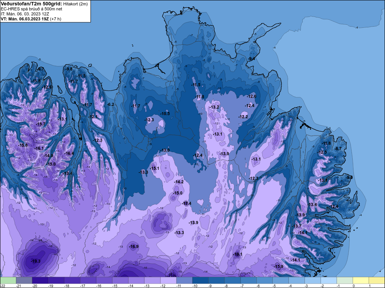Click the 'IT: Mán. 06. 03. 2023 12Z' line
This screenshot has height=288, width=385.
(25, 14)
